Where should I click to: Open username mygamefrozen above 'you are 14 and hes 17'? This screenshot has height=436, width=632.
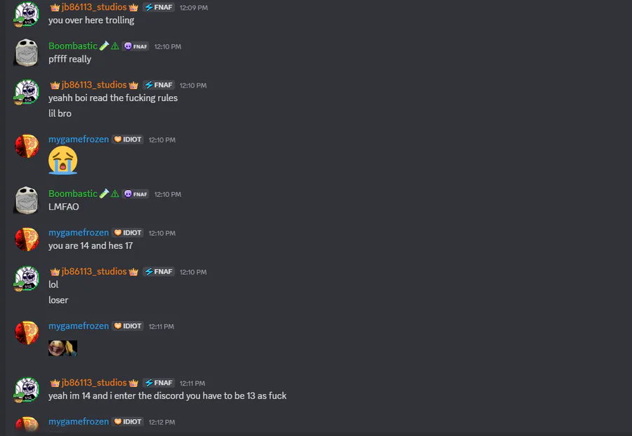click(79, 233)
